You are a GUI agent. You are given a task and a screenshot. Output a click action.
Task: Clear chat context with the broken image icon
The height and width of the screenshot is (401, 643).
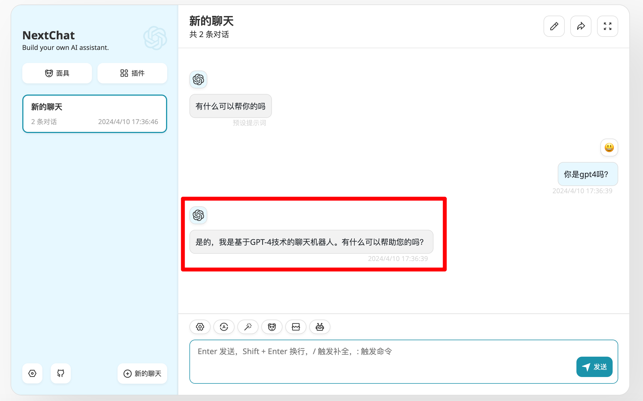296,327
